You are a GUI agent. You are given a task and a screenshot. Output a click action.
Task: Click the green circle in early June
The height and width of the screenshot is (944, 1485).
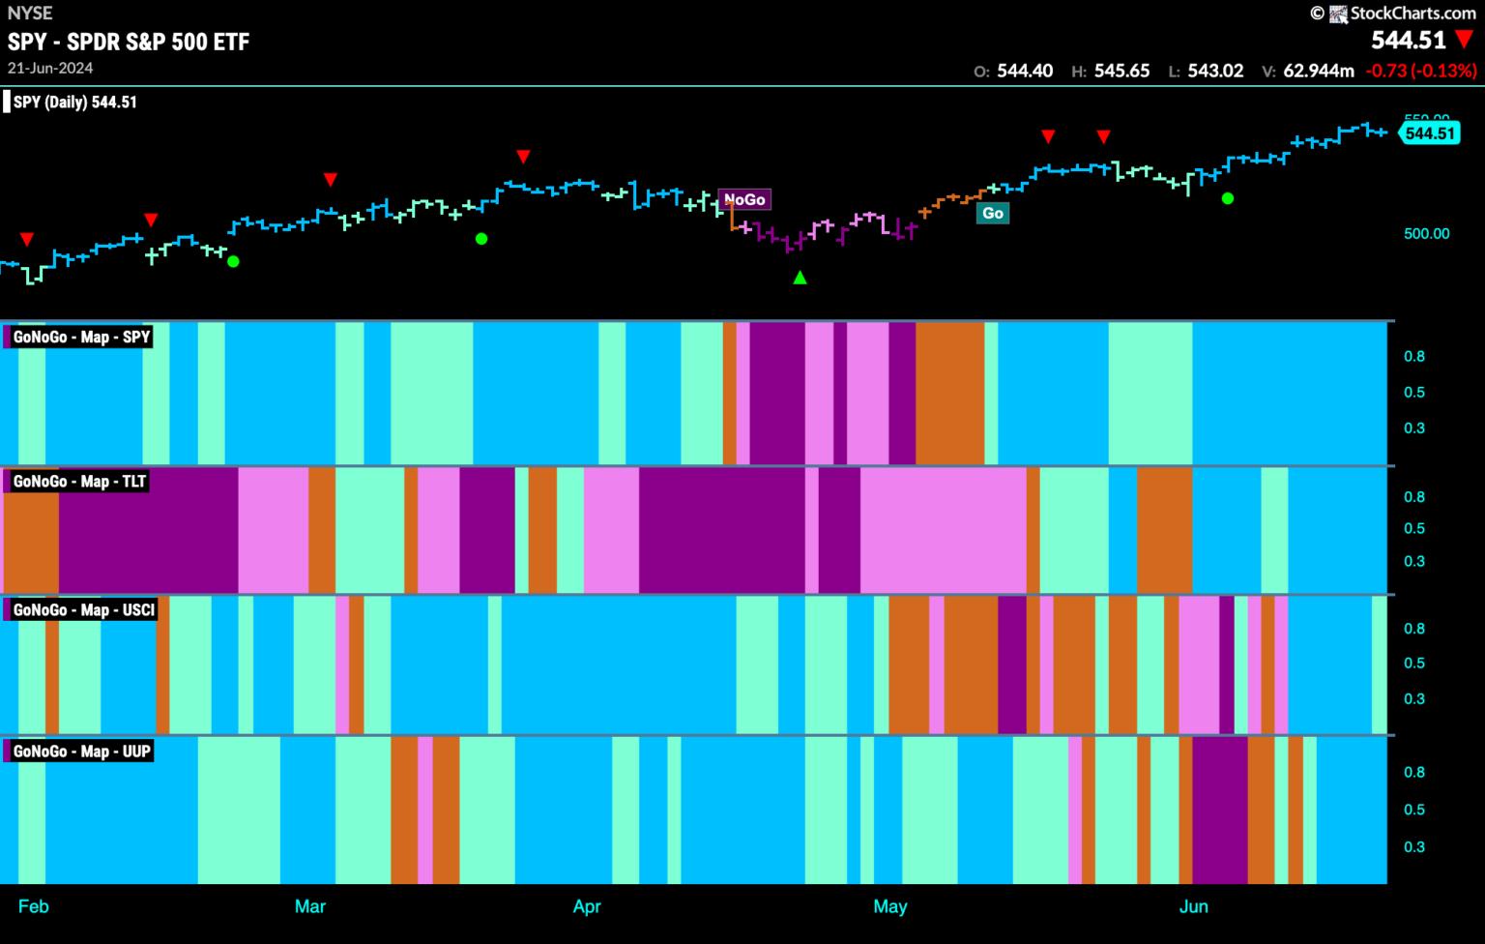1227,198
